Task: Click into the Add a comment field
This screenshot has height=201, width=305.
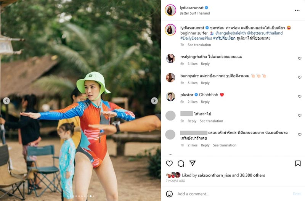Action: click(x=229, y=194)
